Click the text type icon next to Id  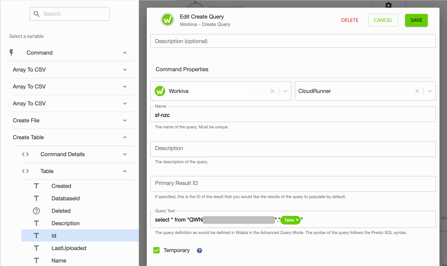click(36, 236)
